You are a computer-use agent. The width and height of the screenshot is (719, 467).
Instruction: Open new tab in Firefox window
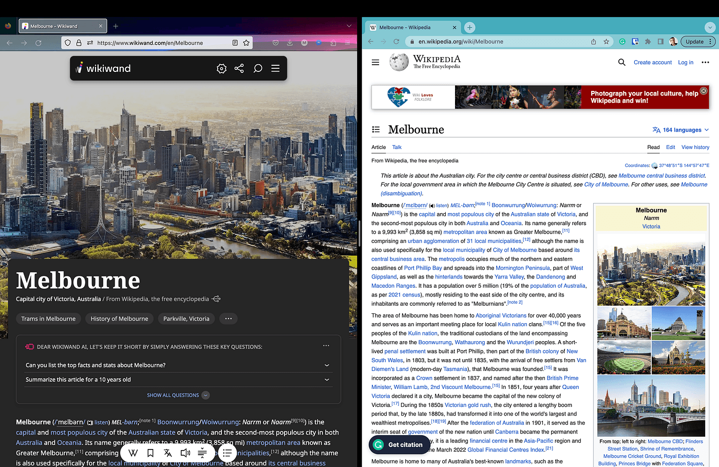(x=116, y=26)
